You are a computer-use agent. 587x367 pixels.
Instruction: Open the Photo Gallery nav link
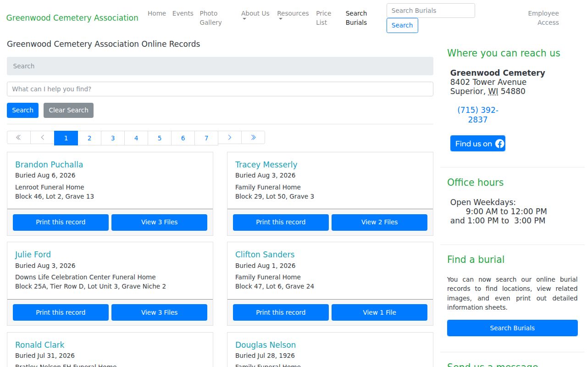(x=211, y=18)
